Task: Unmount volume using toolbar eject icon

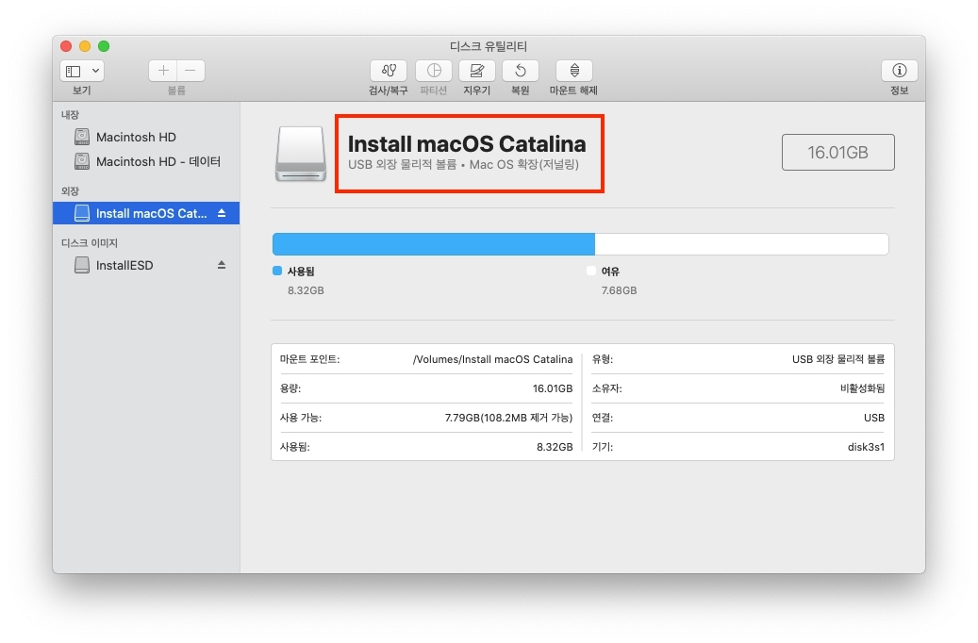Action: (x=574, y=71)
